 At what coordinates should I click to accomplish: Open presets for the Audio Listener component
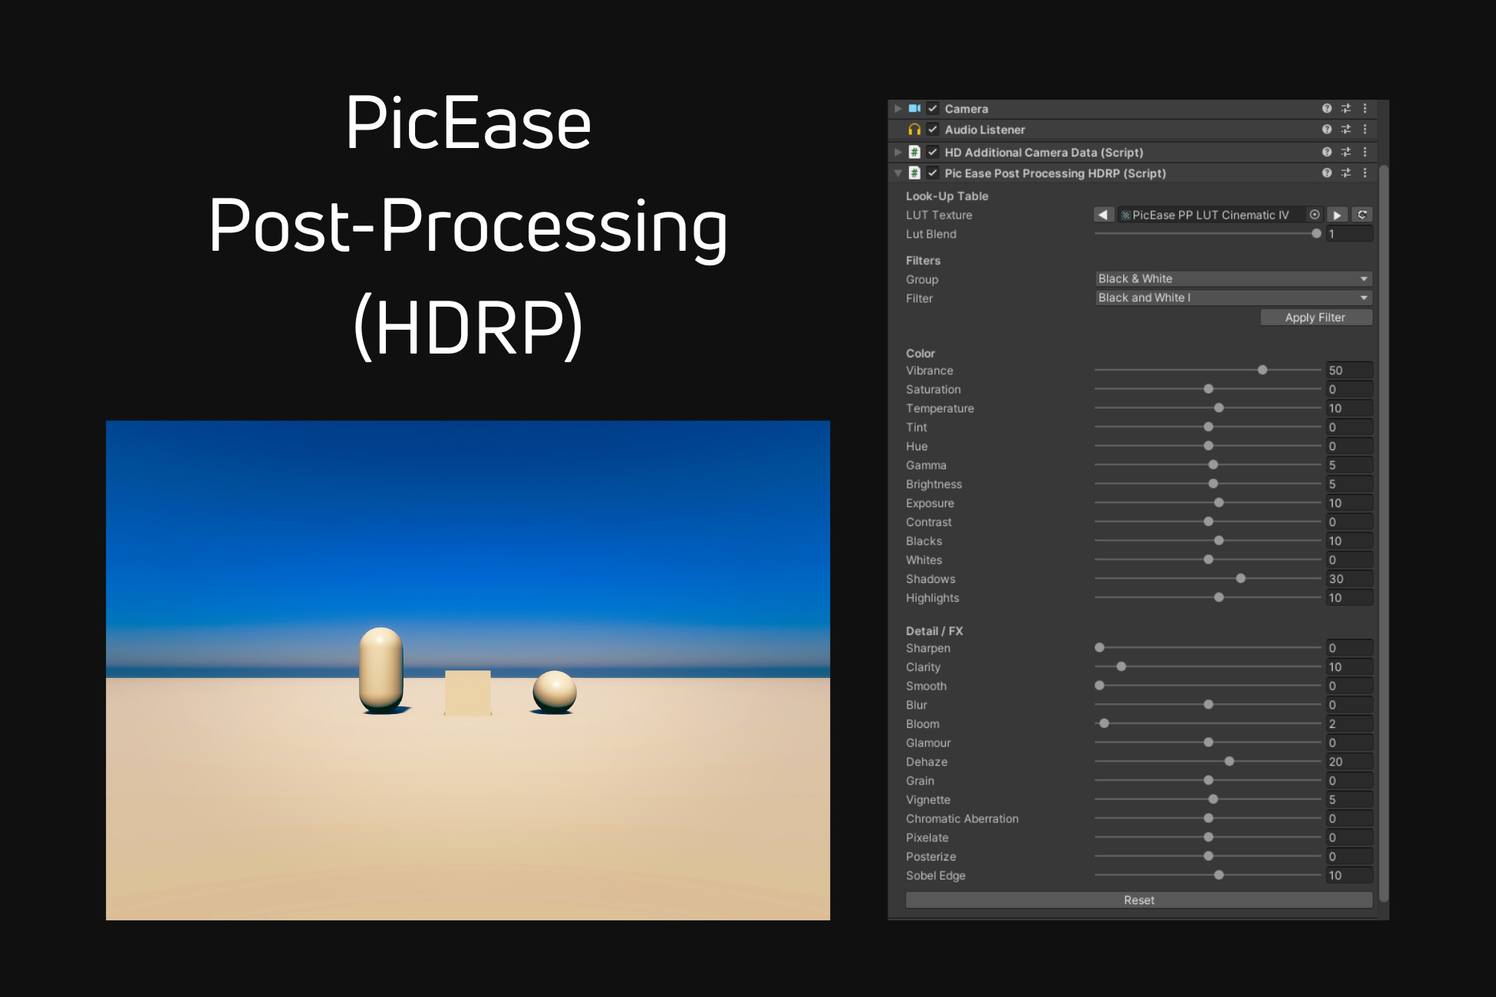(x=1346, y=130)
